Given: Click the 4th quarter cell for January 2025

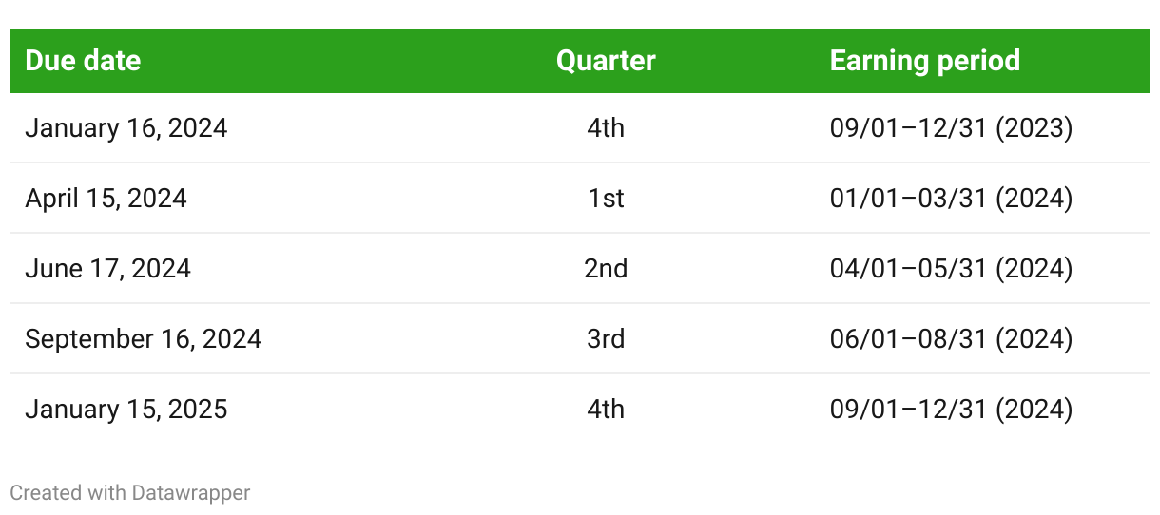Looking at the screenshot, I should (x=606, y=409).
